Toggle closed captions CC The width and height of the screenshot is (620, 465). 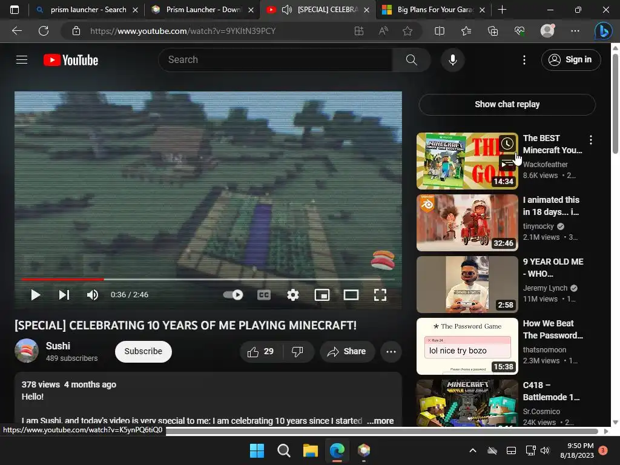264,295
